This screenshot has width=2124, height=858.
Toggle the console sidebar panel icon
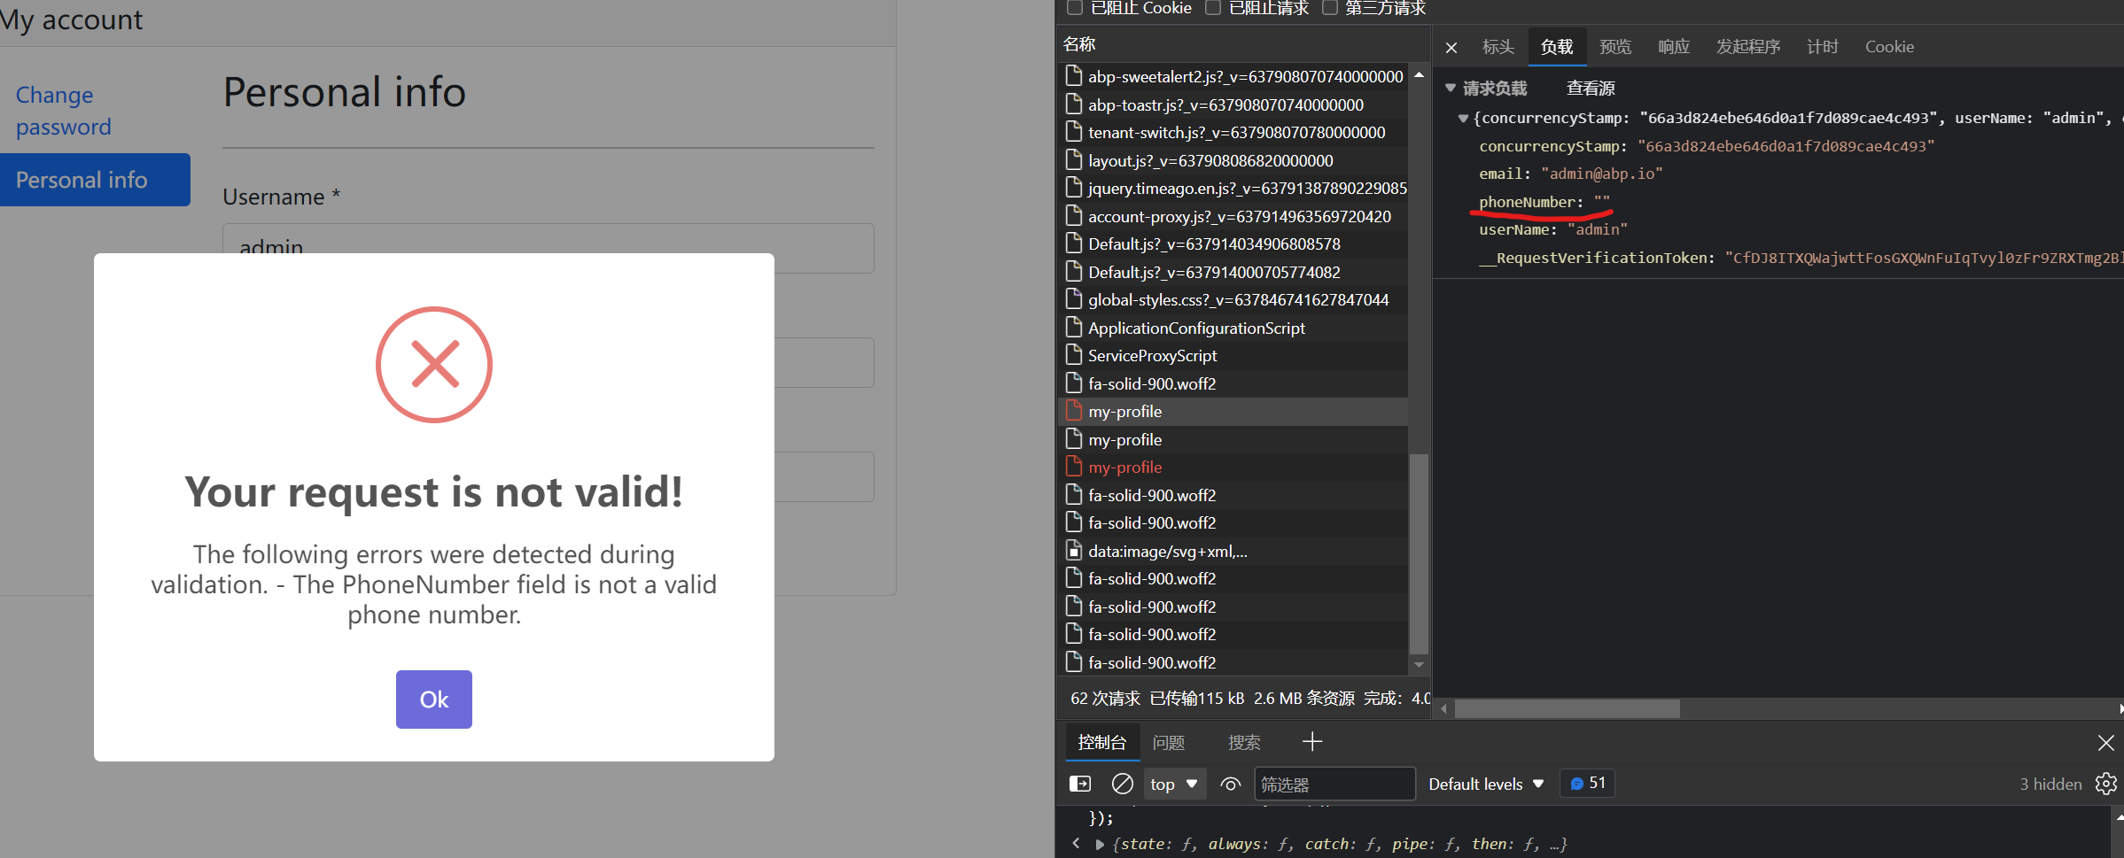pos(1080,783)
